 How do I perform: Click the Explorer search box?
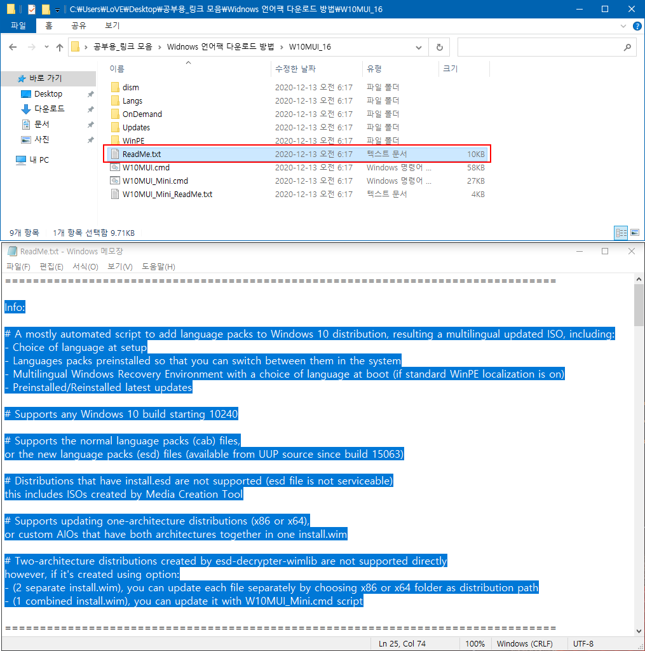(547, 47)
